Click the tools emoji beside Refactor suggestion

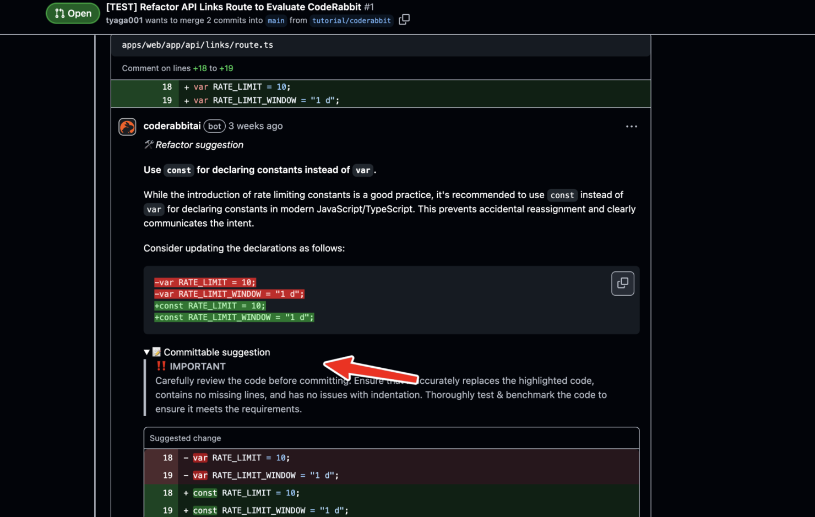(149, 144)
